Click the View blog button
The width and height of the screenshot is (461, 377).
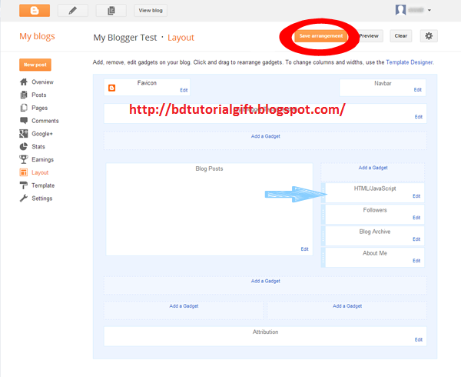coord(151,11)
